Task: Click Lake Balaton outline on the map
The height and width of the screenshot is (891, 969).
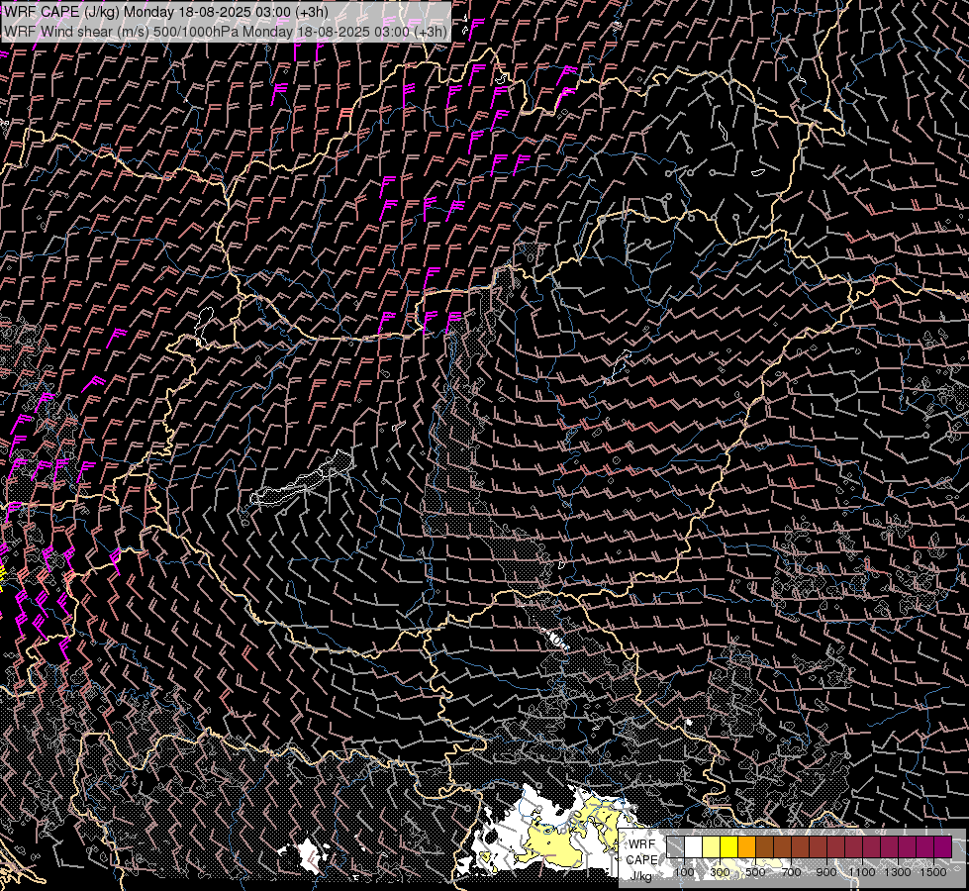Action: pyautogui.click(x=302, y=478)
